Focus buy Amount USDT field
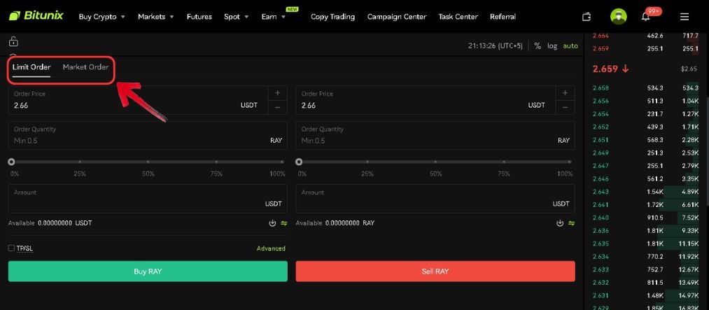Image resolution: width=709 pixels, height=310 pixels. tap(148, 198)
